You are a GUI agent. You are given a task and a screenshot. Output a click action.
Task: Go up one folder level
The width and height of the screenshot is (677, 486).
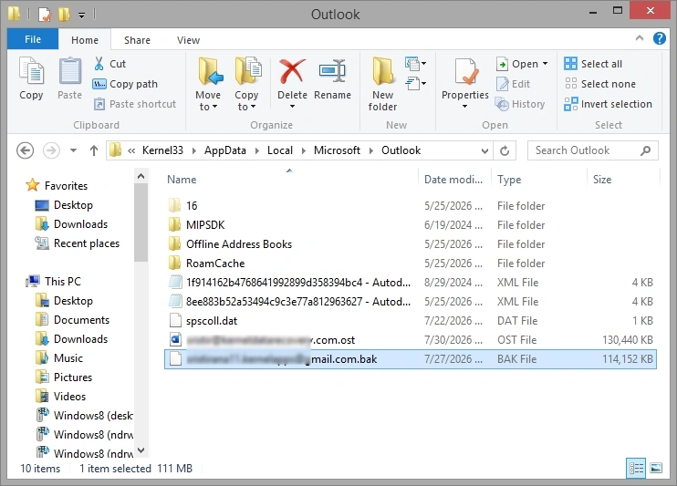pos(94,150)
